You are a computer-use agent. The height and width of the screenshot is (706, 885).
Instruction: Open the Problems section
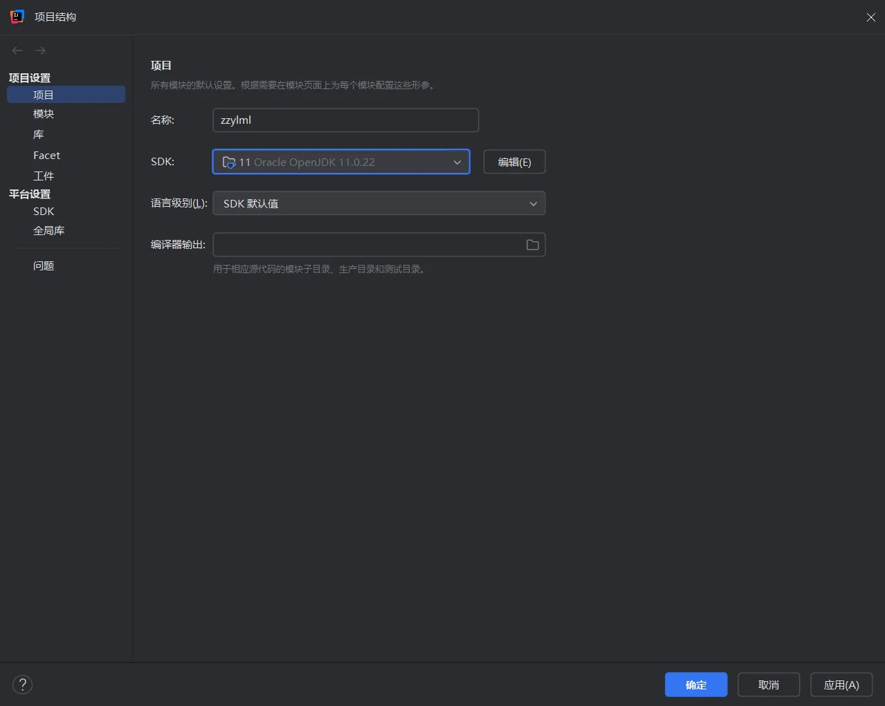[44, 266]
